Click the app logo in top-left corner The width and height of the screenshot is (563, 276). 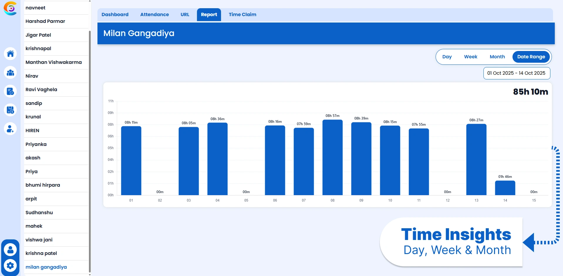click(10, 8)
